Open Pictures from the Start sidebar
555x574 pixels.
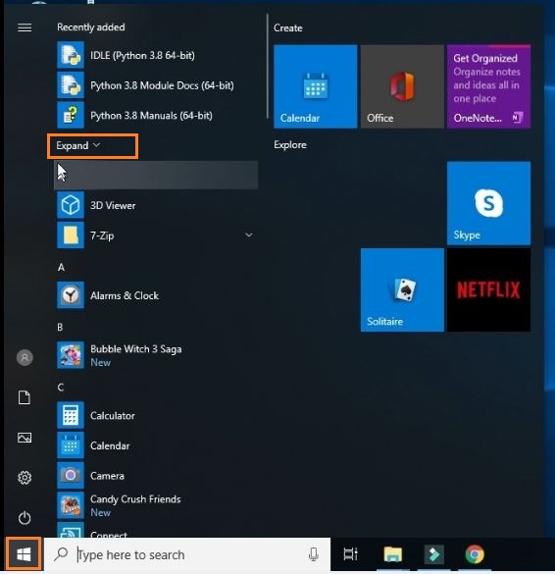pyautogui.click(x=25, y=438)
